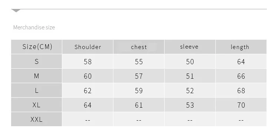Click length value 70 for size XL
Viewport: 278px width, 134px height.
[241, 105]
